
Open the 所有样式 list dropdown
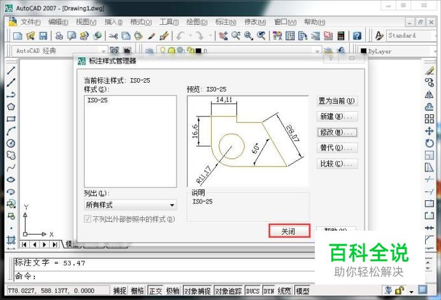[x=172, y=205]
